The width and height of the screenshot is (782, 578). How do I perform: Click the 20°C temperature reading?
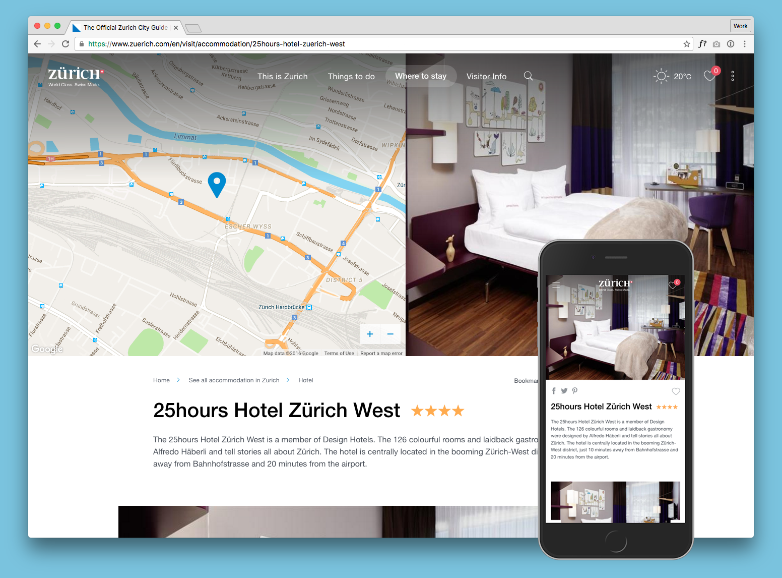(x=682, y=77)
